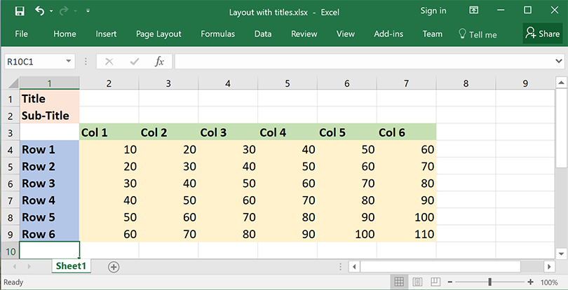Select the Title cell
The width and height of the screenshot is (568, 290).
click(49, 99)
